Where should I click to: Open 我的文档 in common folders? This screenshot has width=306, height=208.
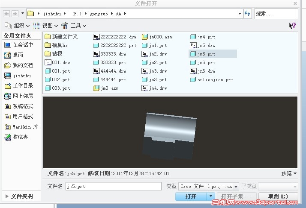19,65
